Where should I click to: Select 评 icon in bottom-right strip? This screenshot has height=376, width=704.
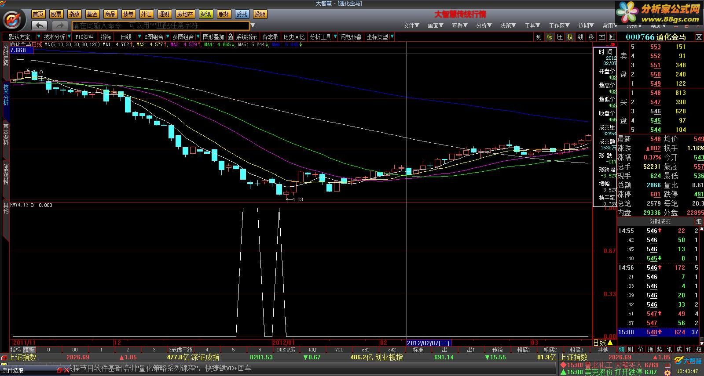[689, 350]
